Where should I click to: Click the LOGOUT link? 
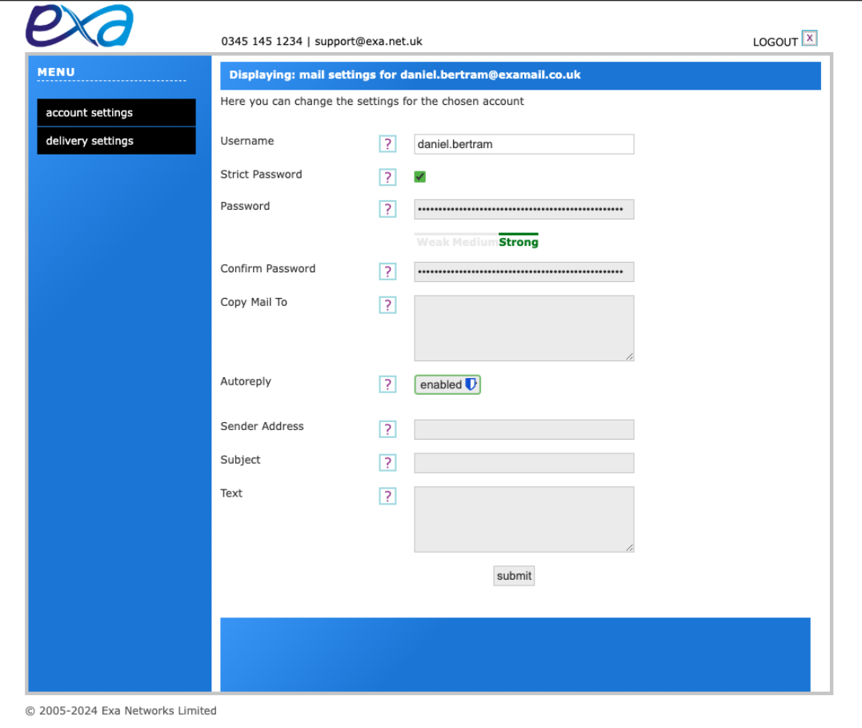pos(775,42)
